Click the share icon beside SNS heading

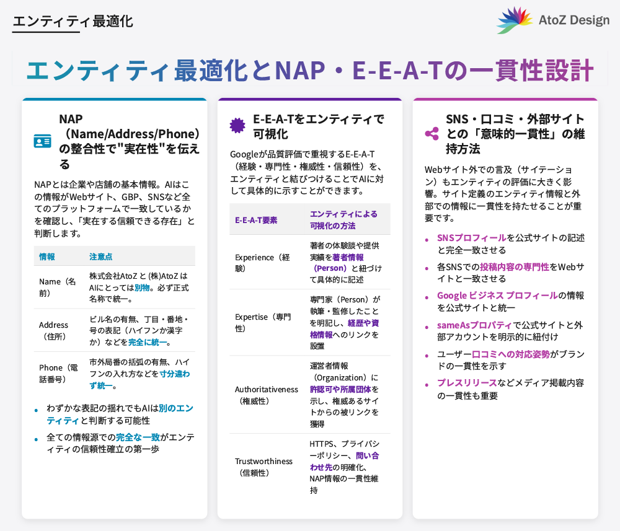click(x=432, y=134)
